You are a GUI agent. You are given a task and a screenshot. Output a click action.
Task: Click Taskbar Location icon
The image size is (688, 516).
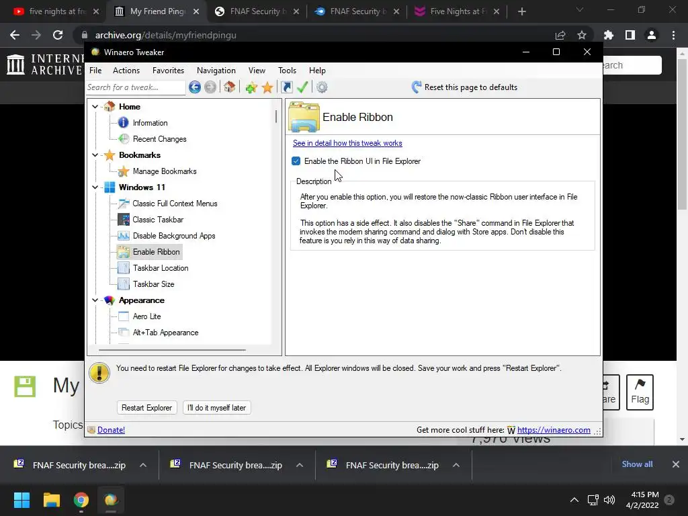tap(124, 267)
